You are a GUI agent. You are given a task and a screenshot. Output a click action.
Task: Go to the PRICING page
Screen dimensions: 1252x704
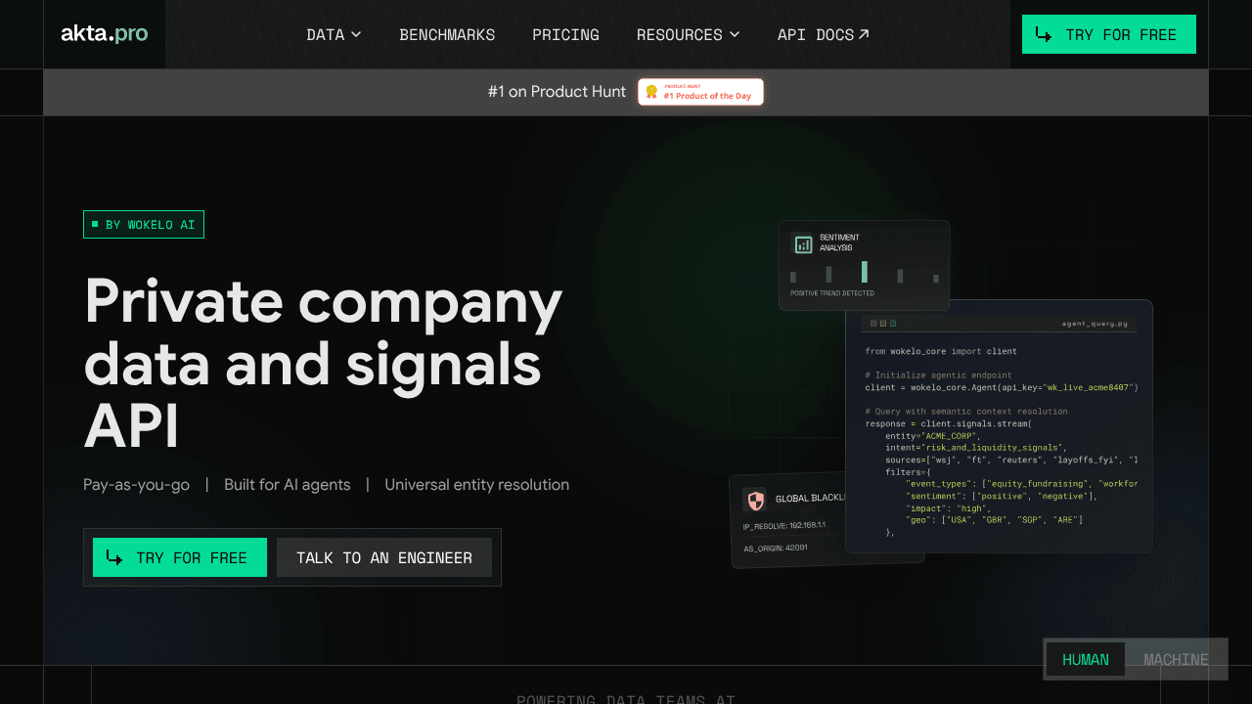pos(565,34)
